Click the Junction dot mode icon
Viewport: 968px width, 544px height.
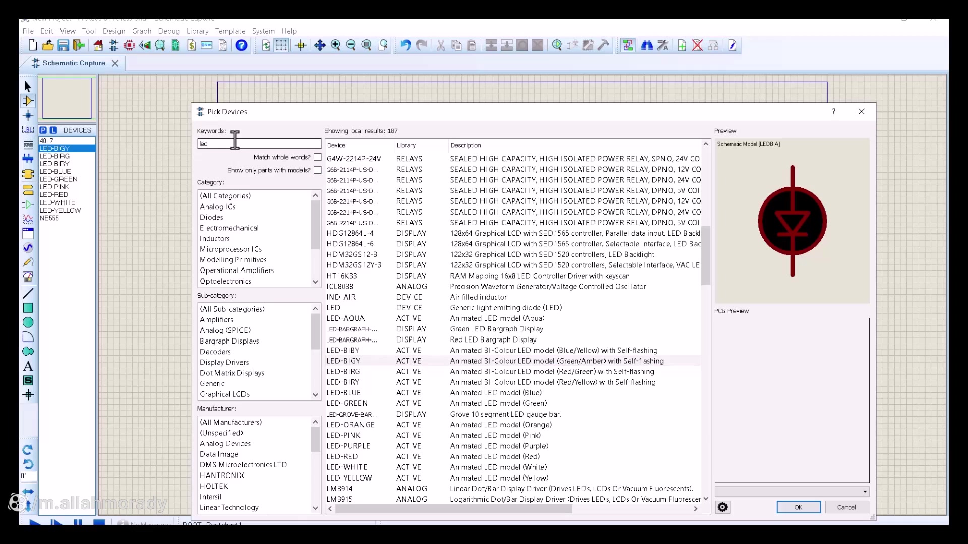pyautogui.click(x=28, y=116)
